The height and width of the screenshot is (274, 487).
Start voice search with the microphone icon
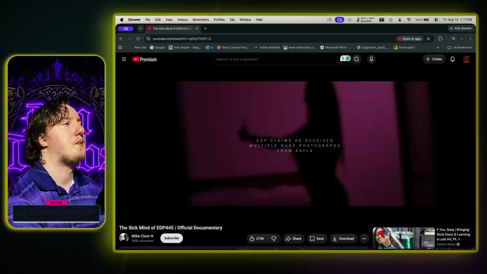pyautogui.click(x=371, y=59)
